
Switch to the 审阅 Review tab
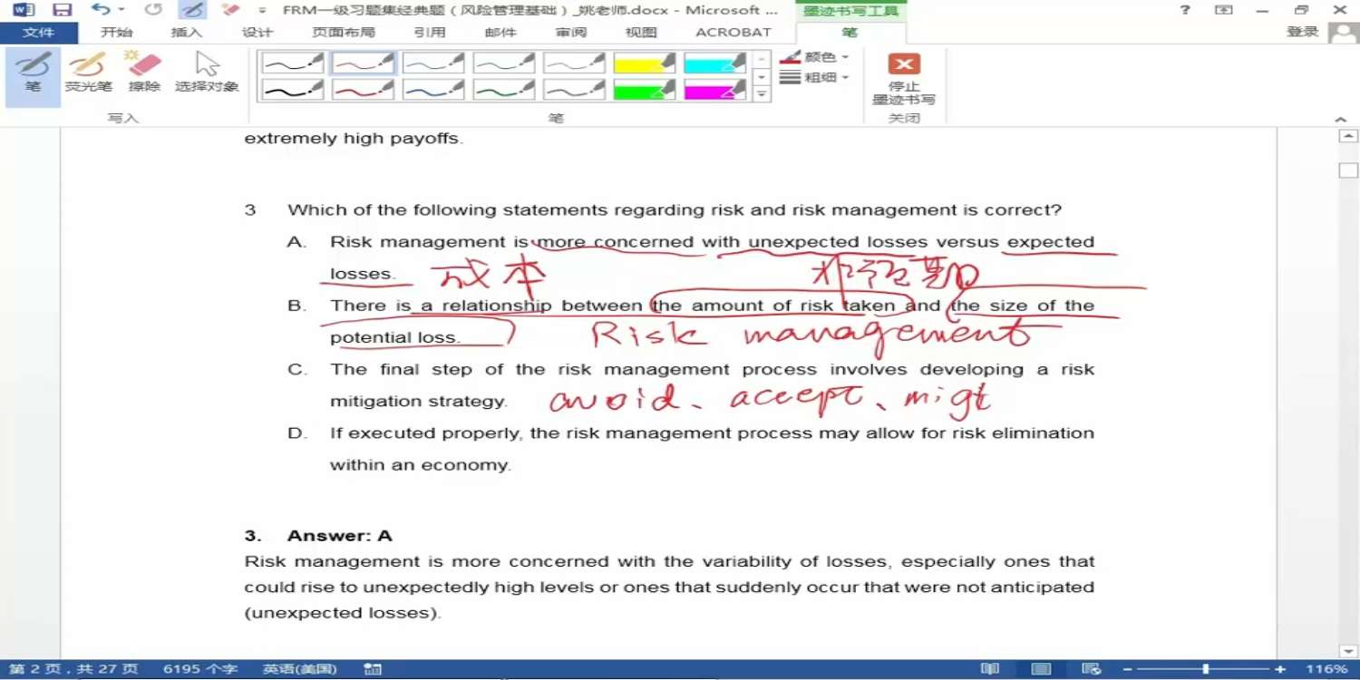pyautogui.click(x=570, y=33)
